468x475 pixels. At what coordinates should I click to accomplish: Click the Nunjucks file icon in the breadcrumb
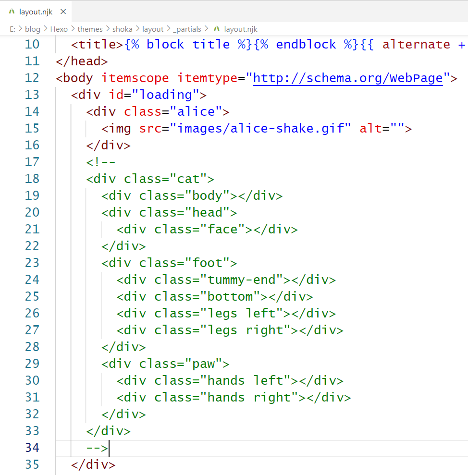tap(217, 29)
